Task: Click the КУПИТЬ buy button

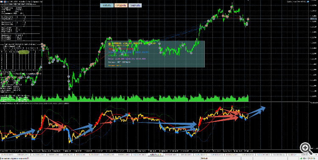Action: coord(107,6)
